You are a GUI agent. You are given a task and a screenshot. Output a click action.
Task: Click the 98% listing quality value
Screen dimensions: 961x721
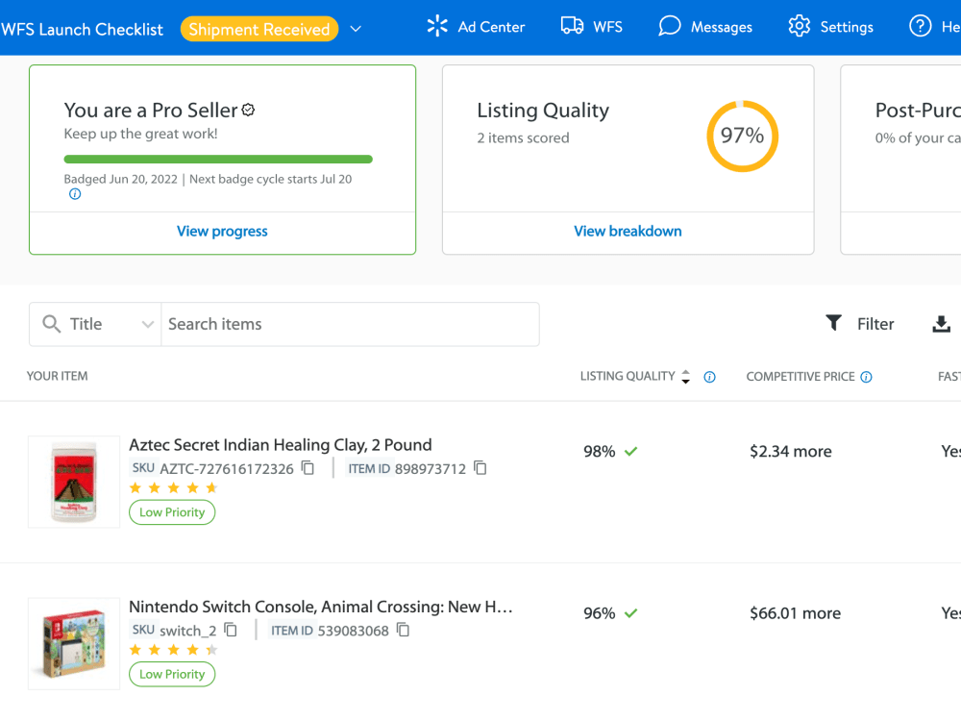[599, 452]
